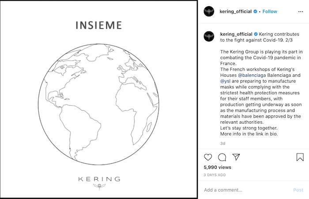
Task: Share the post using the paper plane icon
Action: pos(236,157)
